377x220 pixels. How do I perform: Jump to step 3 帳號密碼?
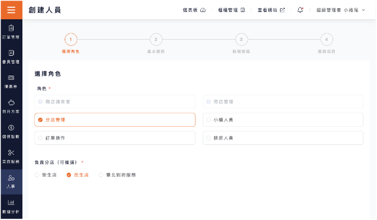click(x=241, y=43)
